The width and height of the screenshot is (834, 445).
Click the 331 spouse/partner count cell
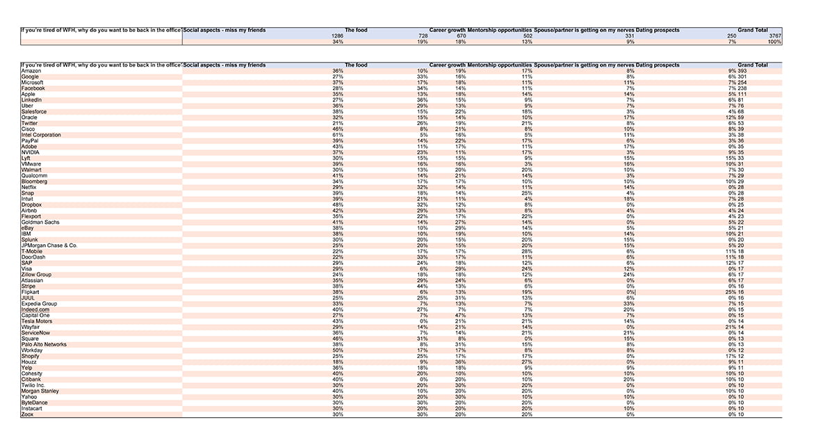point(630,36)
